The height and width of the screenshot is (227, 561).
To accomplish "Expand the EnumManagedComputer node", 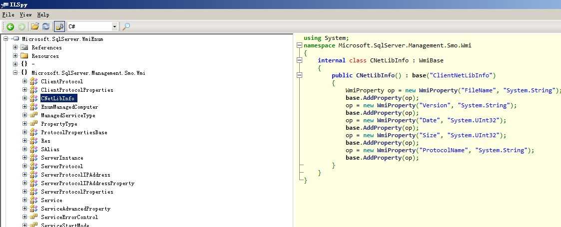I will click(24, 107).
